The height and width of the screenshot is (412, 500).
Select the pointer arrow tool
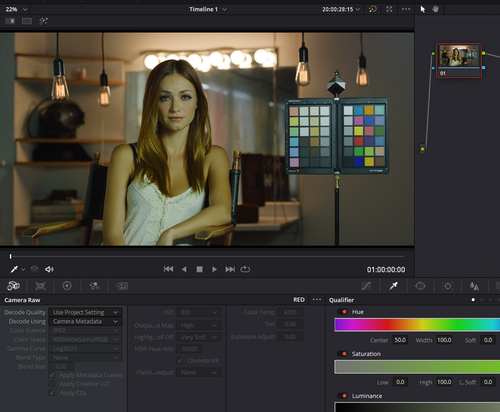click(x=423, y=9)
